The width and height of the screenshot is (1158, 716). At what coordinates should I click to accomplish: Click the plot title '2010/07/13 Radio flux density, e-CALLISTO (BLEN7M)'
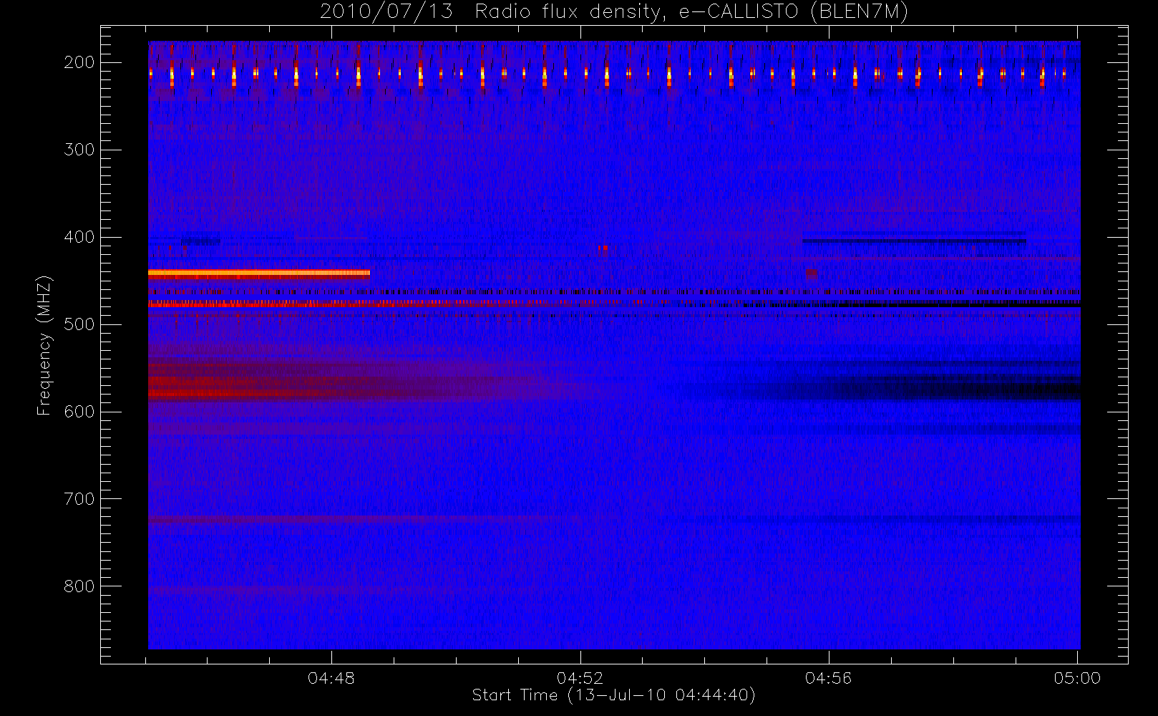614,12
